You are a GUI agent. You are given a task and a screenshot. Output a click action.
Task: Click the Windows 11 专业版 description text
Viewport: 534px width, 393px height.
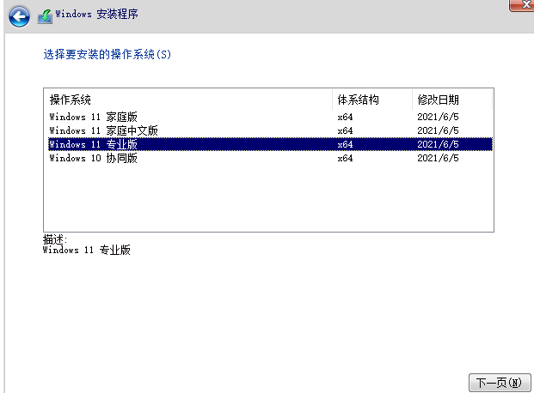(x=87, y=251)
